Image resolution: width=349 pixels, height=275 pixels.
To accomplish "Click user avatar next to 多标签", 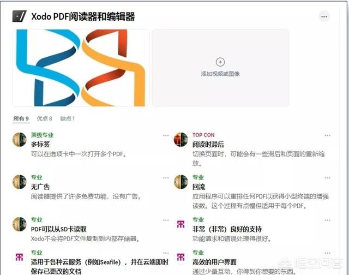I will (20, 140).
